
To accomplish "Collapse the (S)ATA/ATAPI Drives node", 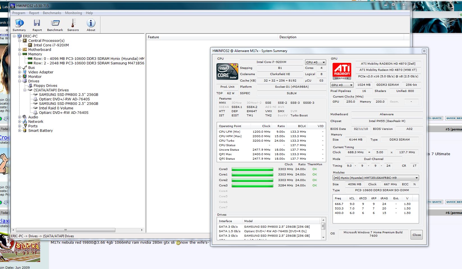I will pos(25,90).
